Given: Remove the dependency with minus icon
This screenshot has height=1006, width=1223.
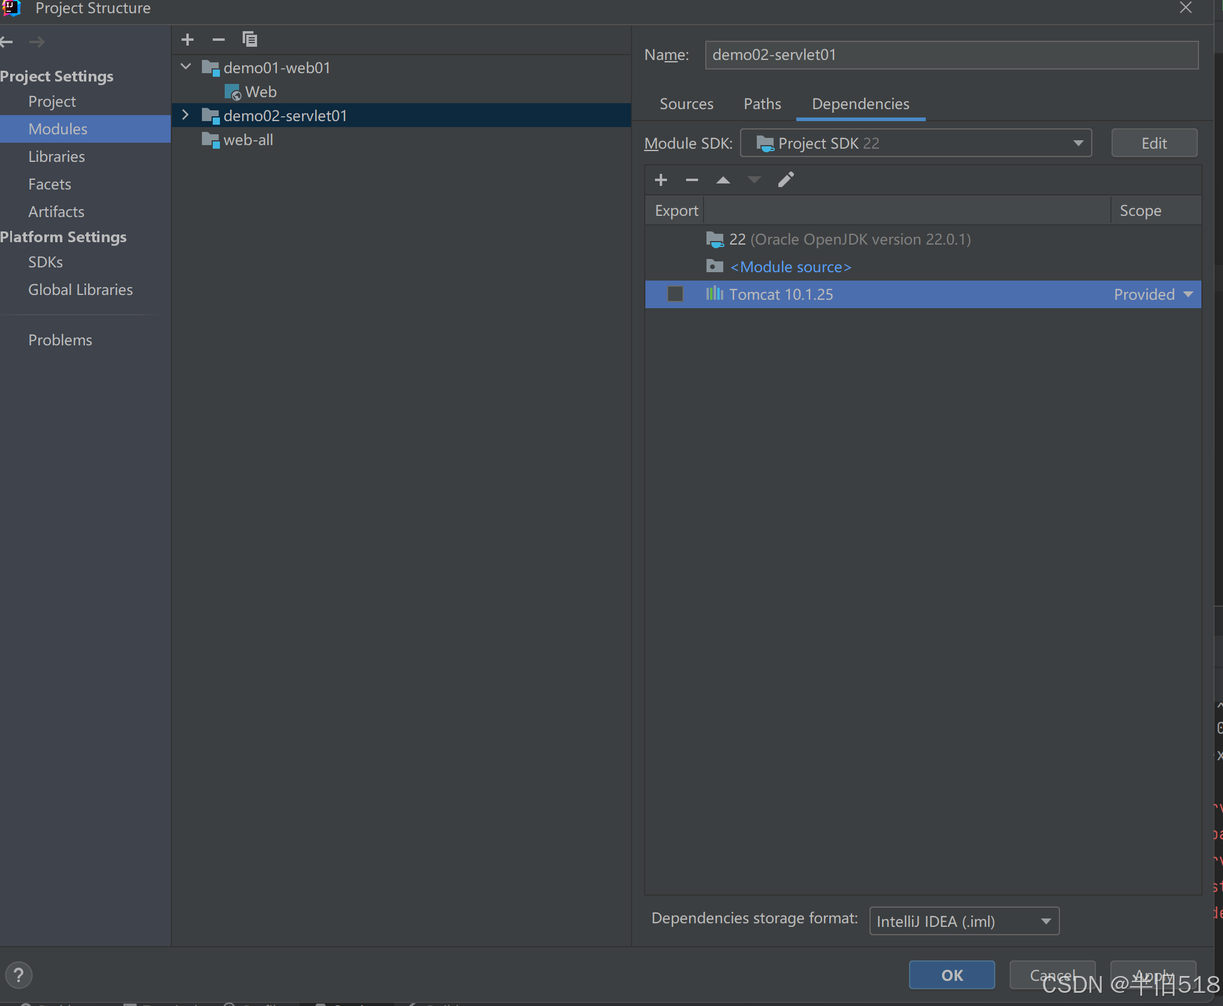Looking at the screenshot, I should click(x=692, y=180).
